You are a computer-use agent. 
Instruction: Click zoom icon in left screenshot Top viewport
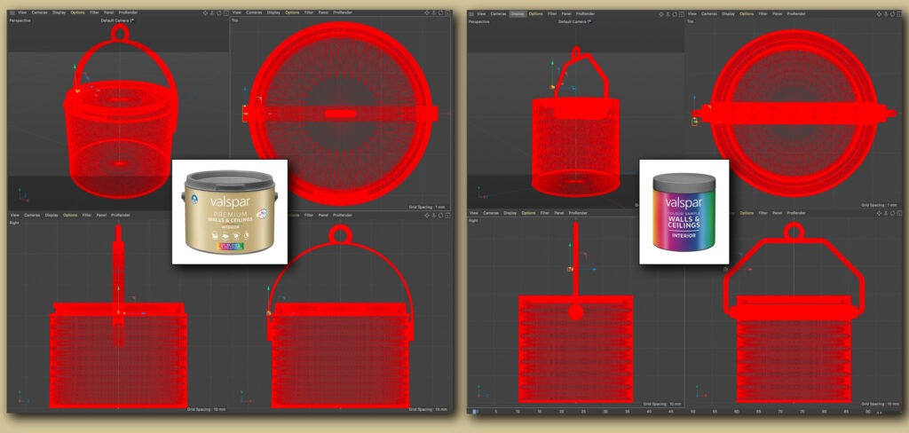pyautogui.click(x=434, y=12)
